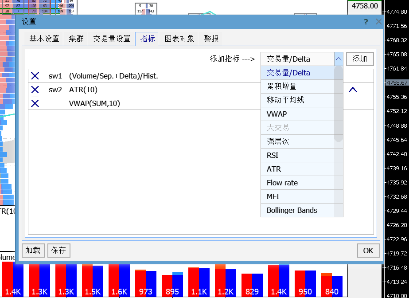The width and height of the screenshot is (409, 298).
Task: Collapse the indicator dropdown arrow
Action: click(339, 59)
